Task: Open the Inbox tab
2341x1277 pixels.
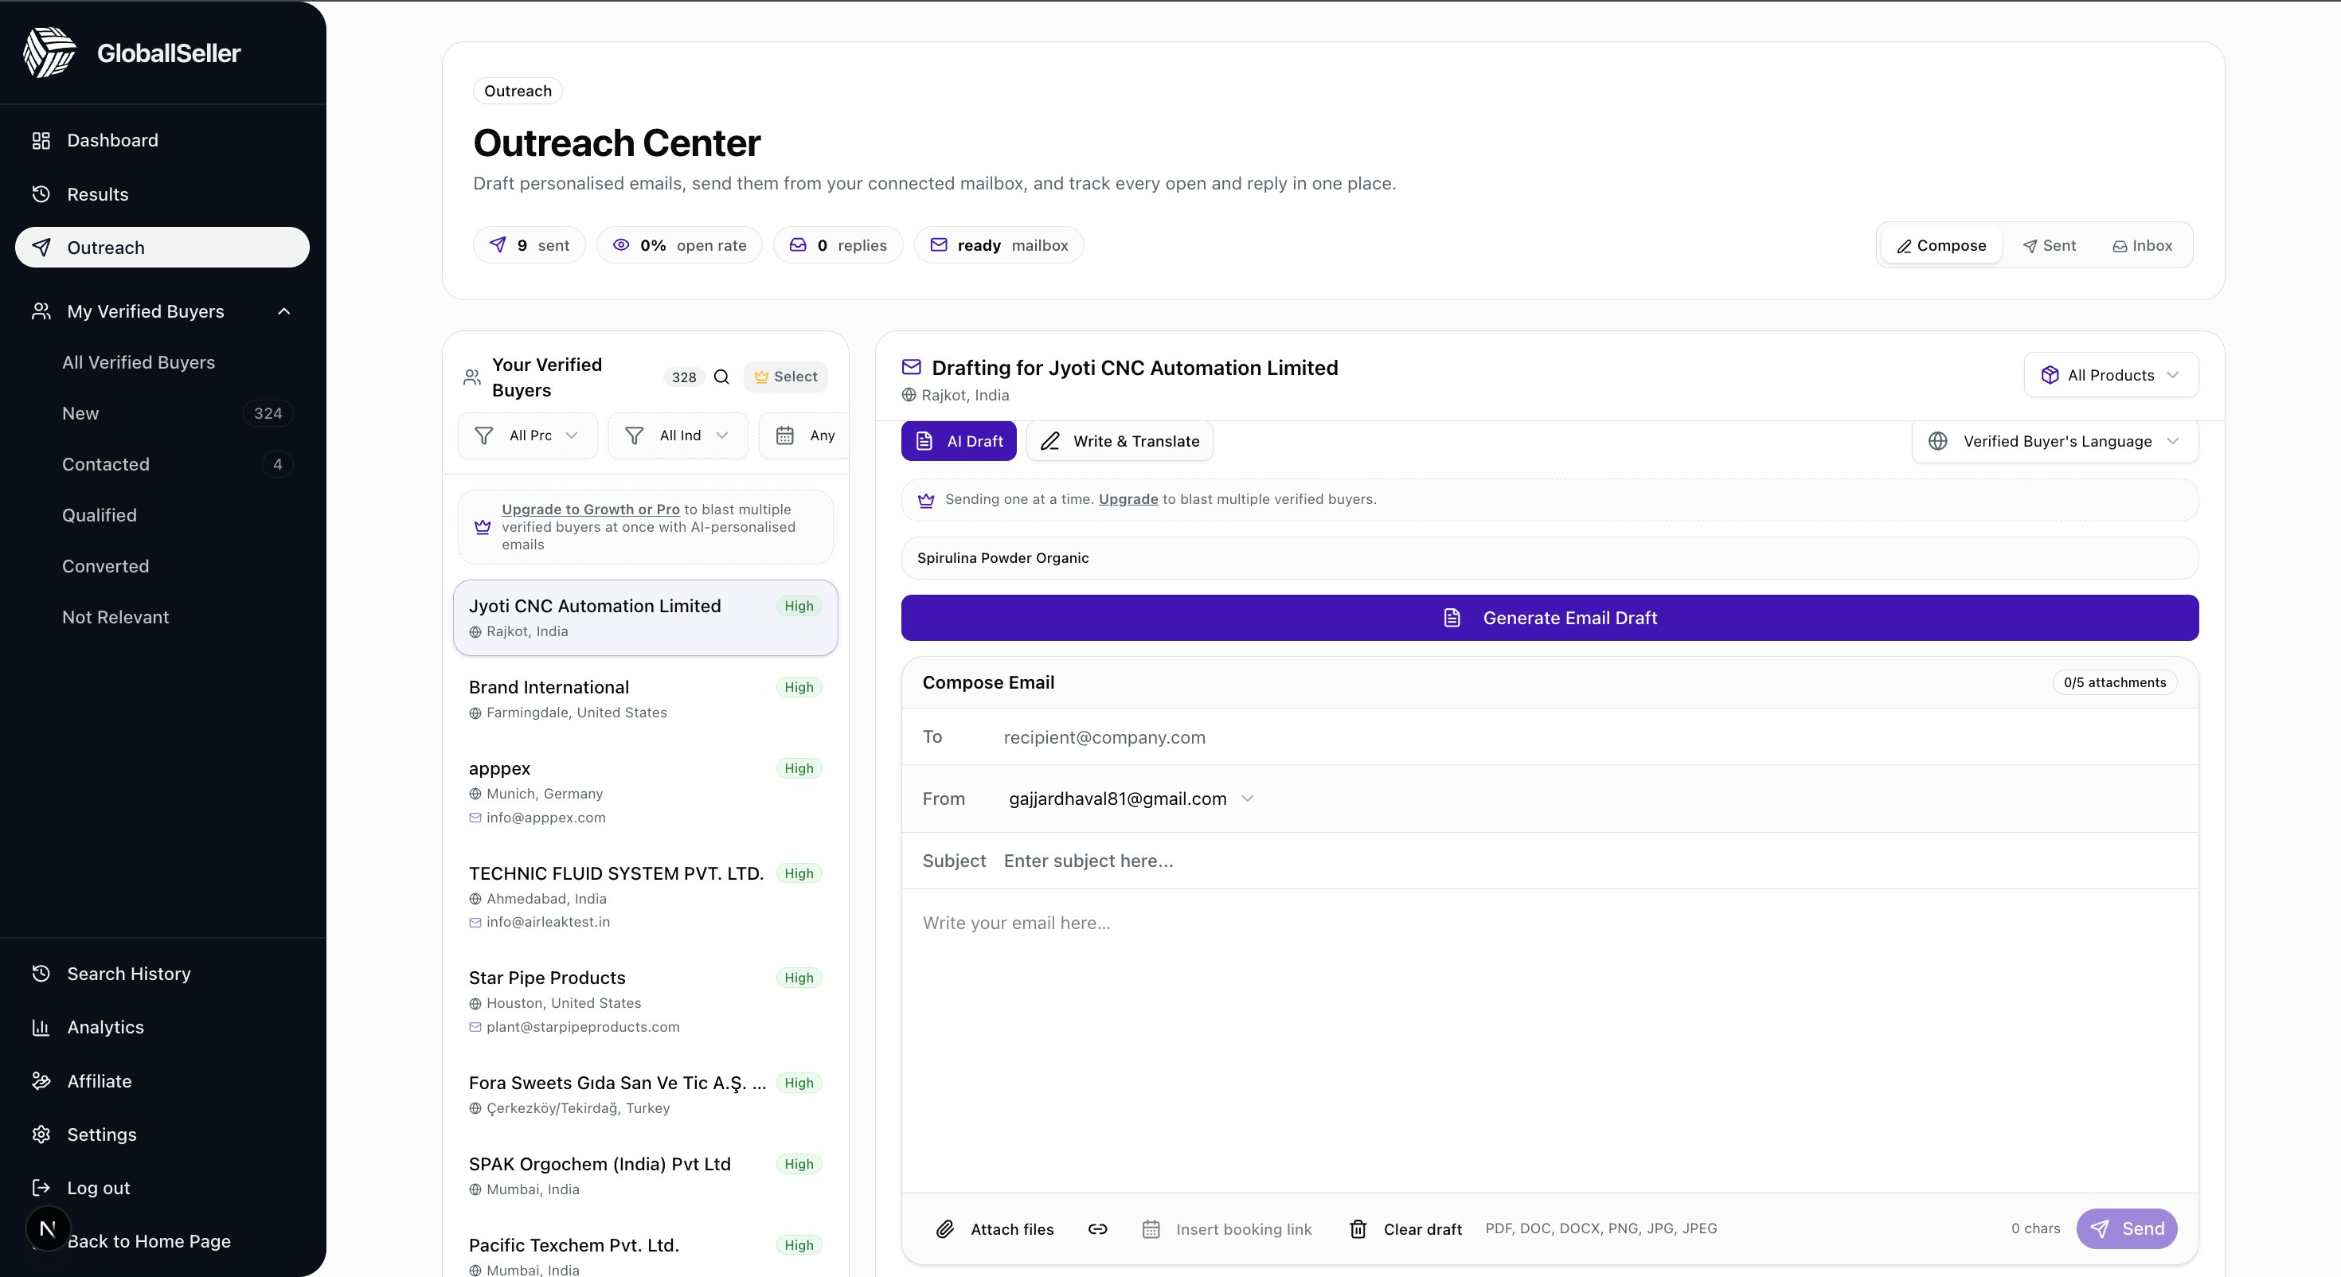Action: (x=2142, y=245)
